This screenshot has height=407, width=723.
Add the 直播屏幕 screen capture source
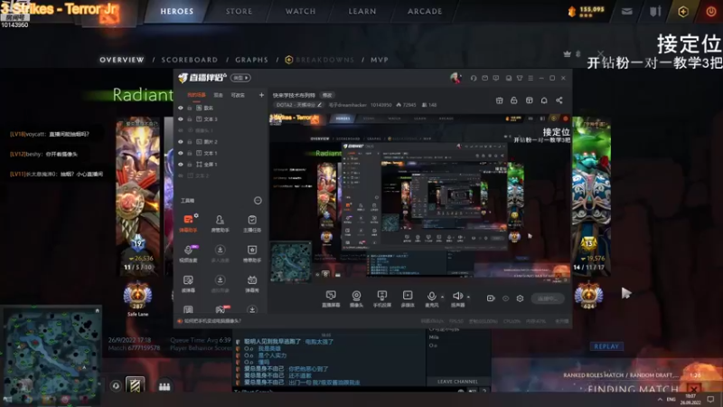point(331,298)
